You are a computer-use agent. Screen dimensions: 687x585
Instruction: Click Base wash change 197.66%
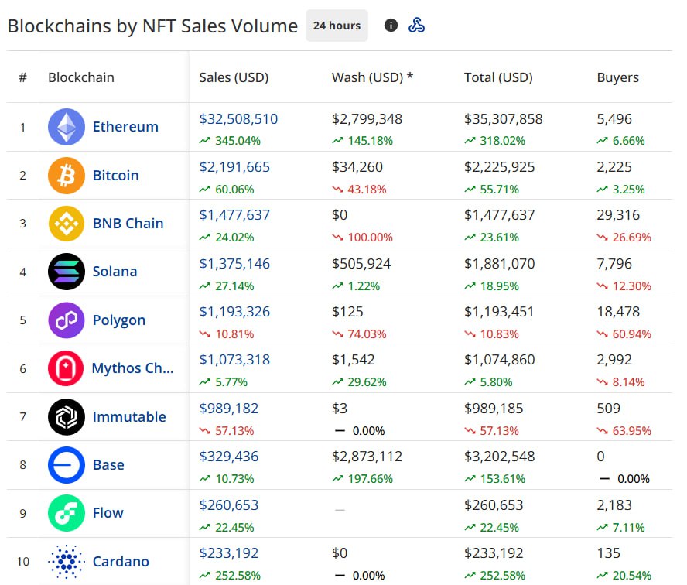point(362,478)
